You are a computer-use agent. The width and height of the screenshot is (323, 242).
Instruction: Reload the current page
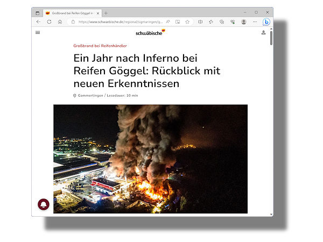(x=49, y=22)
